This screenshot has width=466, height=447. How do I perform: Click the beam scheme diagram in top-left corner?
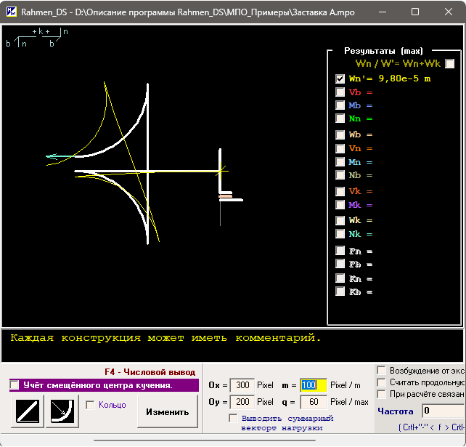point(36,39)
